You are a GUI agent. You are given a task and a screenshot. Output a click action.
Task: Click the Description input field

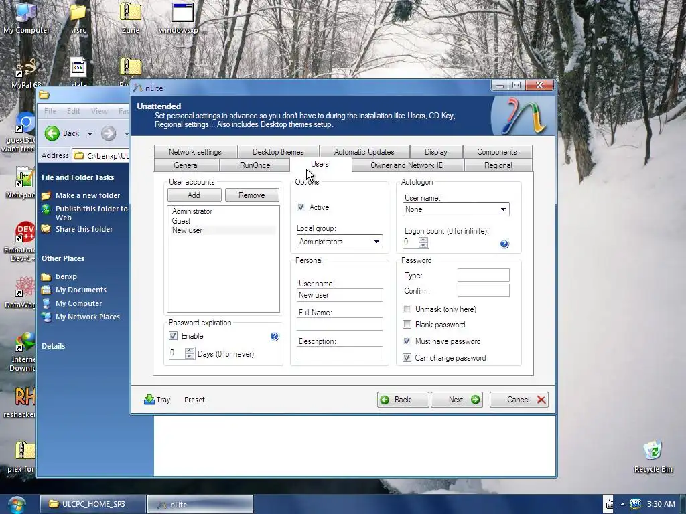(340, 353)
